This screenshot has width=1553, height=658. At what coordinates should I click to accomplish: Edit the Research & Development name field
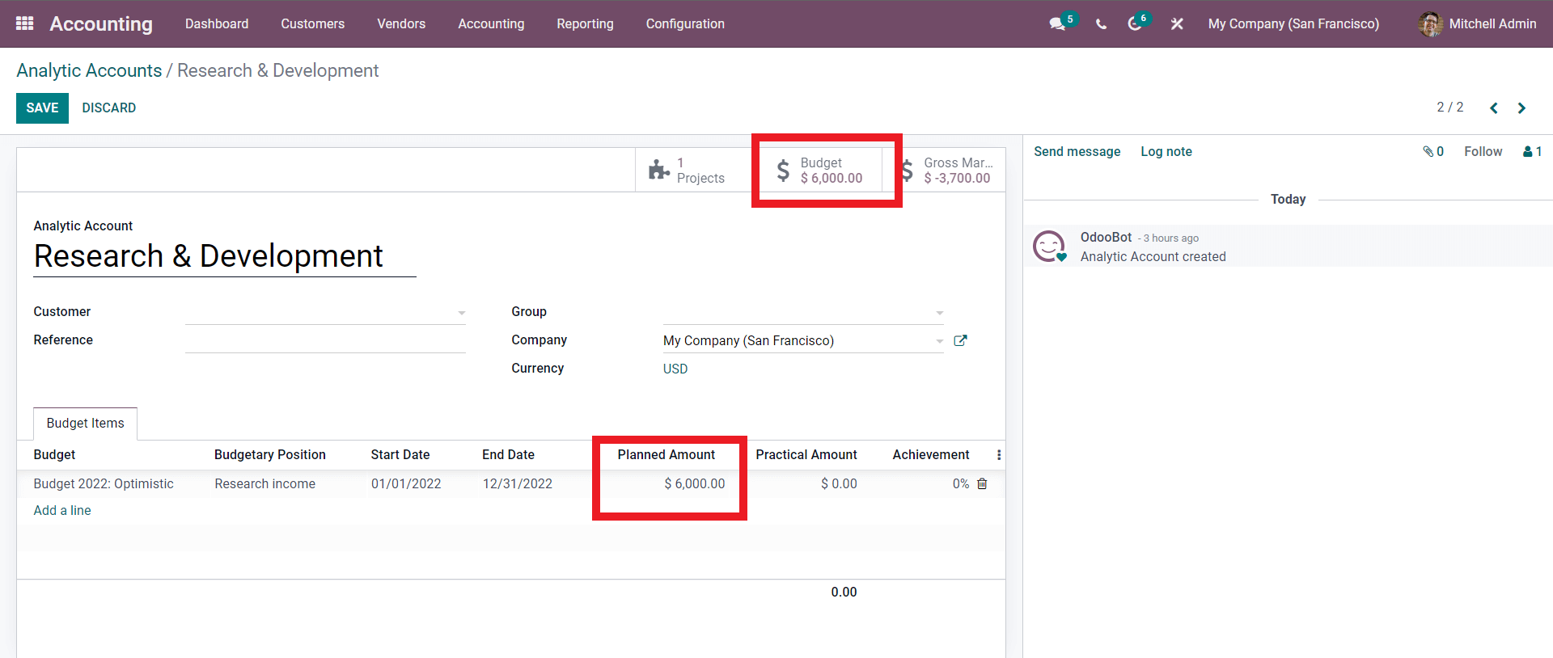pos(225,257)
